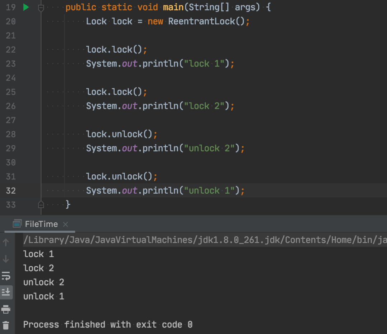Click 'Process finished with exit code 0'

108,324
